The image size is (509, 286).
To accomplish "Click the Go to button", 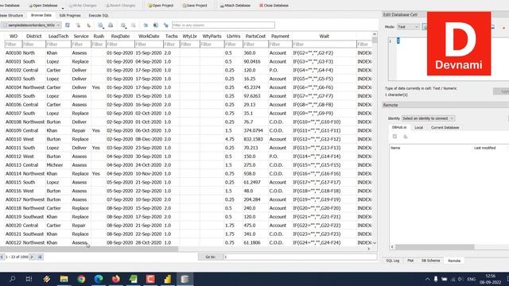I will (x=210, y=257).
